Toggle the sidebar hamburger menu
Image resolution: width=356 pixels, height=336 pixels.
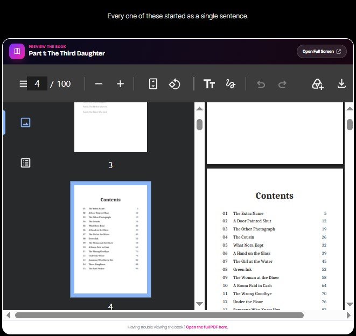(x=23, y=84)
